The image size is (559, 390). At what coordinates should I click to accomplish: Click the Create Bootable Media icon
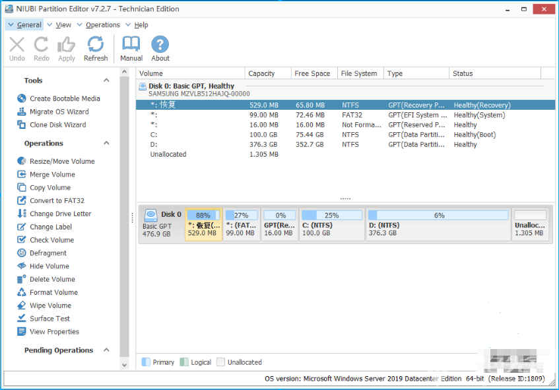(x=21, y=98)
